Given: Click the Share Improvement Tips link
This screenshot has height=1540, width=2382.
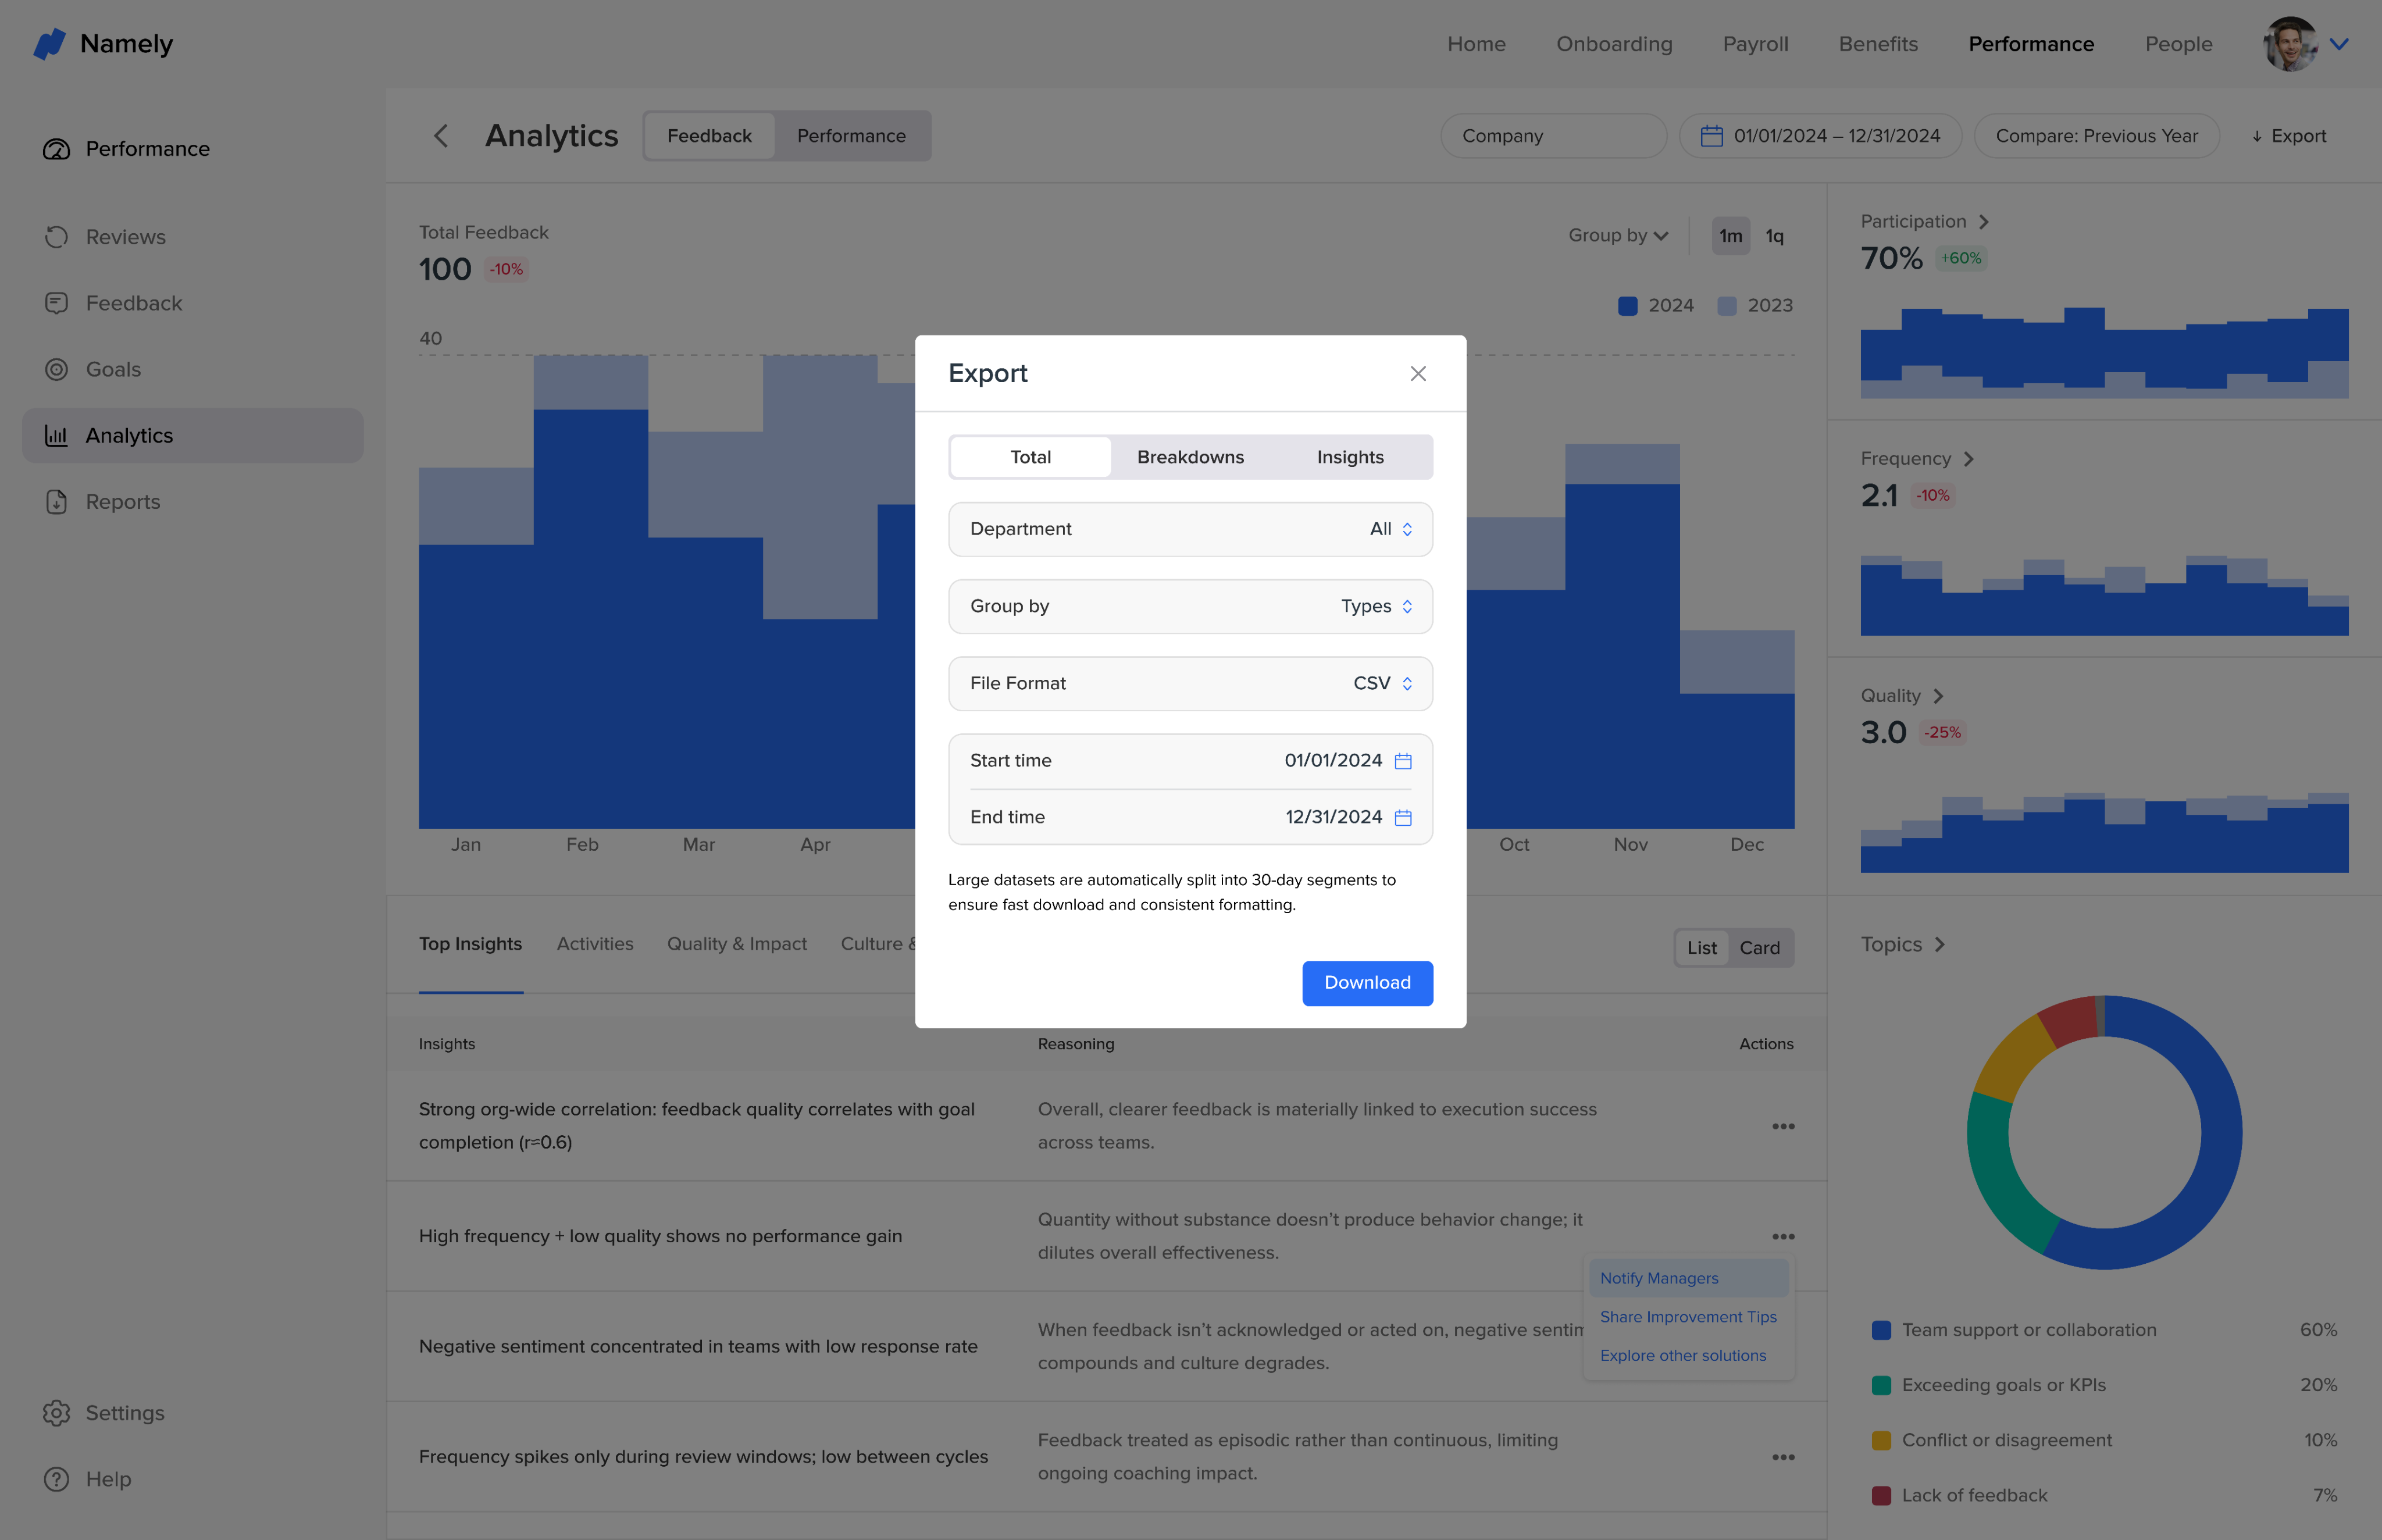Looking at the screenshot, I should [1688, 1317].
